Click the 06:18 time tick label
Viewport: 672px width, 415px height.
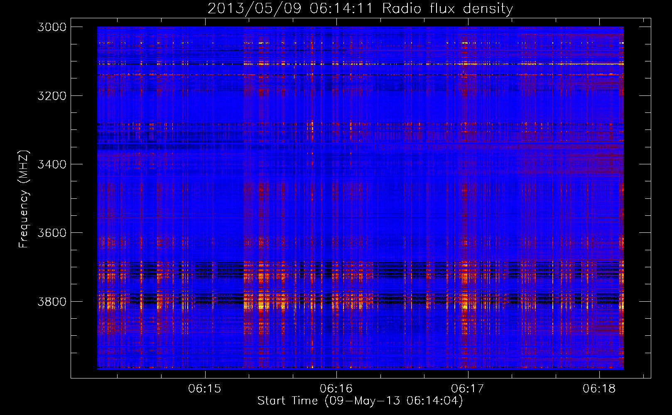pyautogui.click(x=599, y=389)
